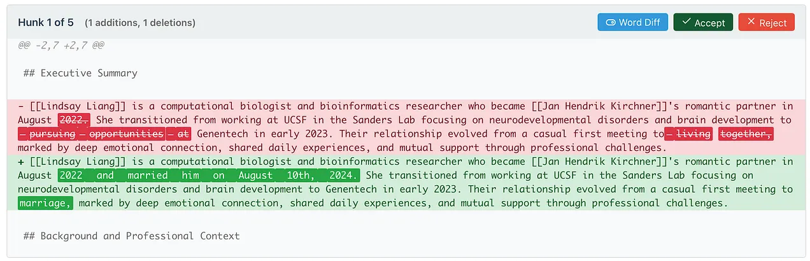Image resolution: width=810 pixels, height=261 pixels.
Task: Click the checkmark icon on Accept
Action: pos(686,22)
